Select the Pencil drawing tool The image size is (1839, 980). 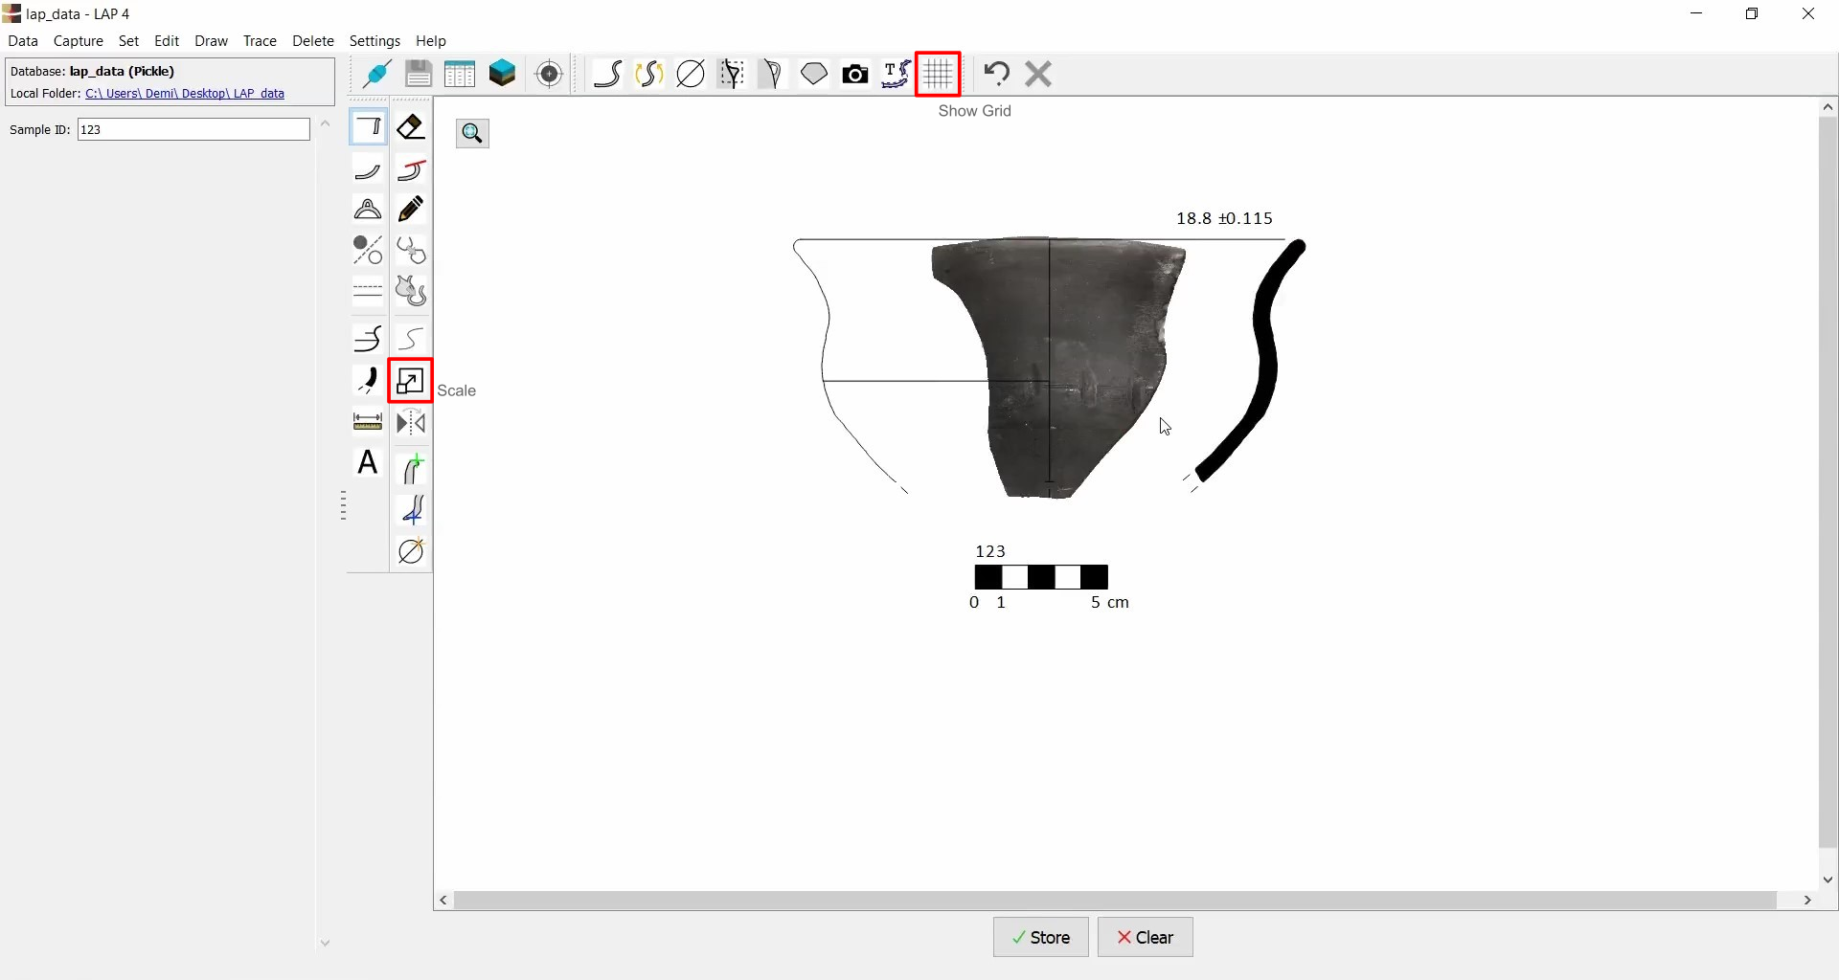[411, 210]
